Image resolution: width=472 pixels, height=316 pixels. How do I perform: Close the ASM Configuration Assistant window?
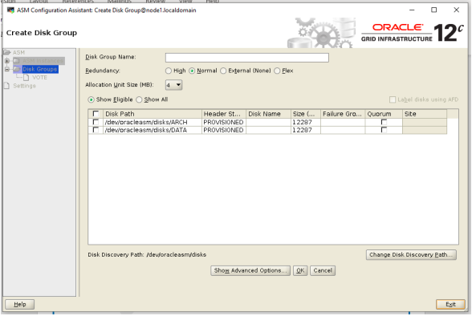coord(456,10)
